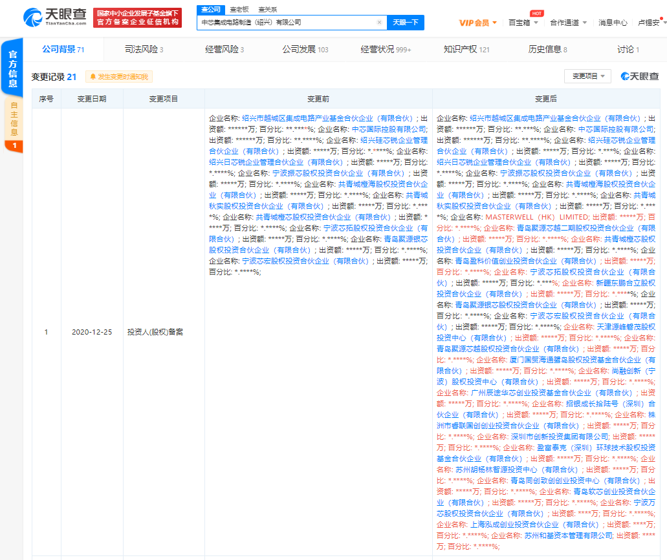Expand the VIP会员 menu
Image resolution: width=667 pixels, height=560 pixels.
click(x=478, y=23)
